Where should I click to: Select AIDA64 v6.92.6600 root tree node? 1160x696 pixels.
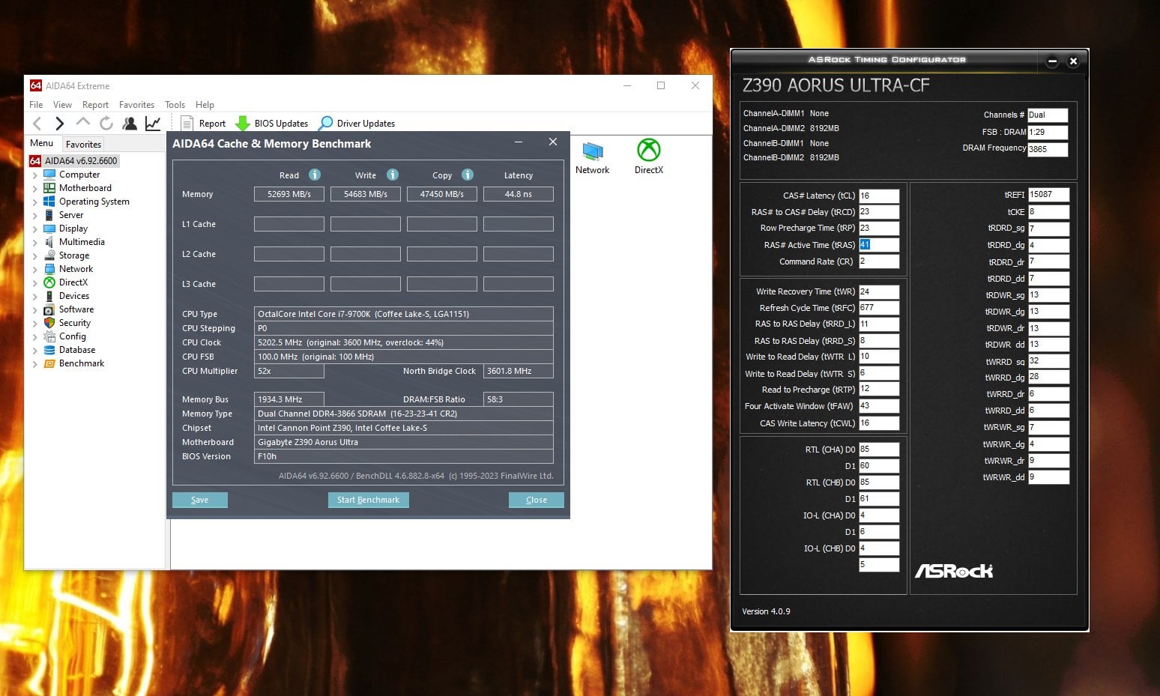click(73, 161)
